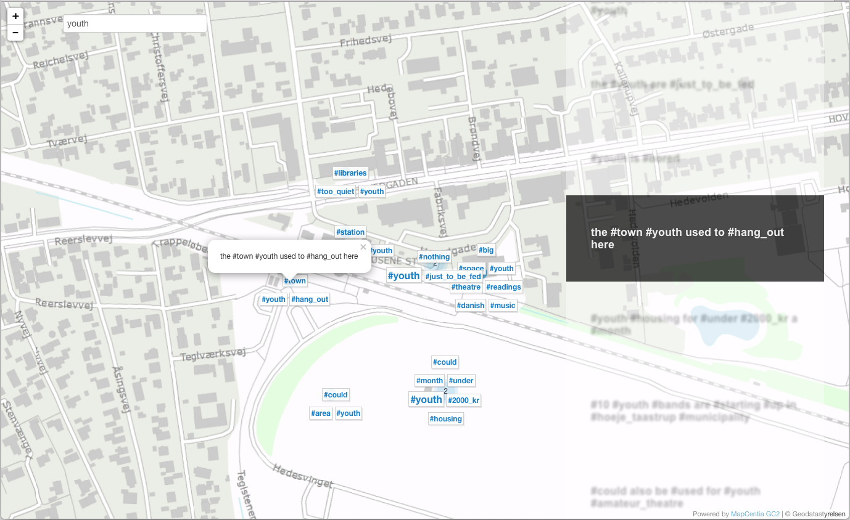
Task: Select the #libraries hashtag marker
Action: click(350, 173)
